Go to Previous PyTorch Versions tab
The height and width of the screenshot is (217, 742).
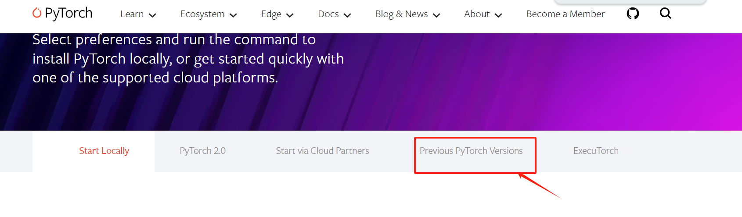coord(471,151)
